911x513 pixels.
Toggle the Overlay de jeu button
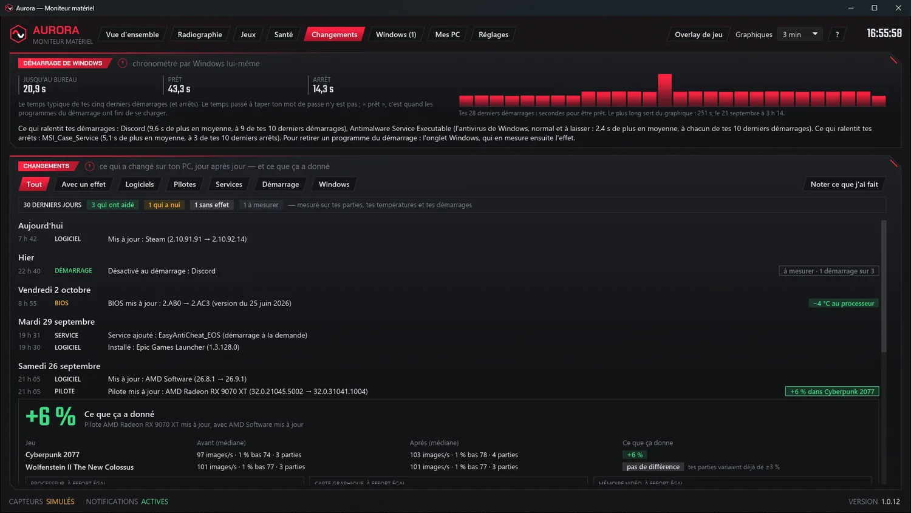point(698,35)
